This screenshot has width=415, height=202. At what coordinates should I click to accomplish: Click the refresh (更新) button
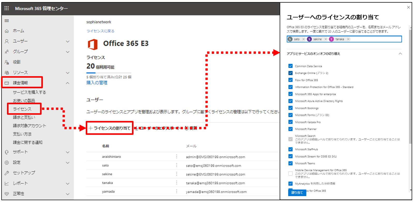point(191,128)
